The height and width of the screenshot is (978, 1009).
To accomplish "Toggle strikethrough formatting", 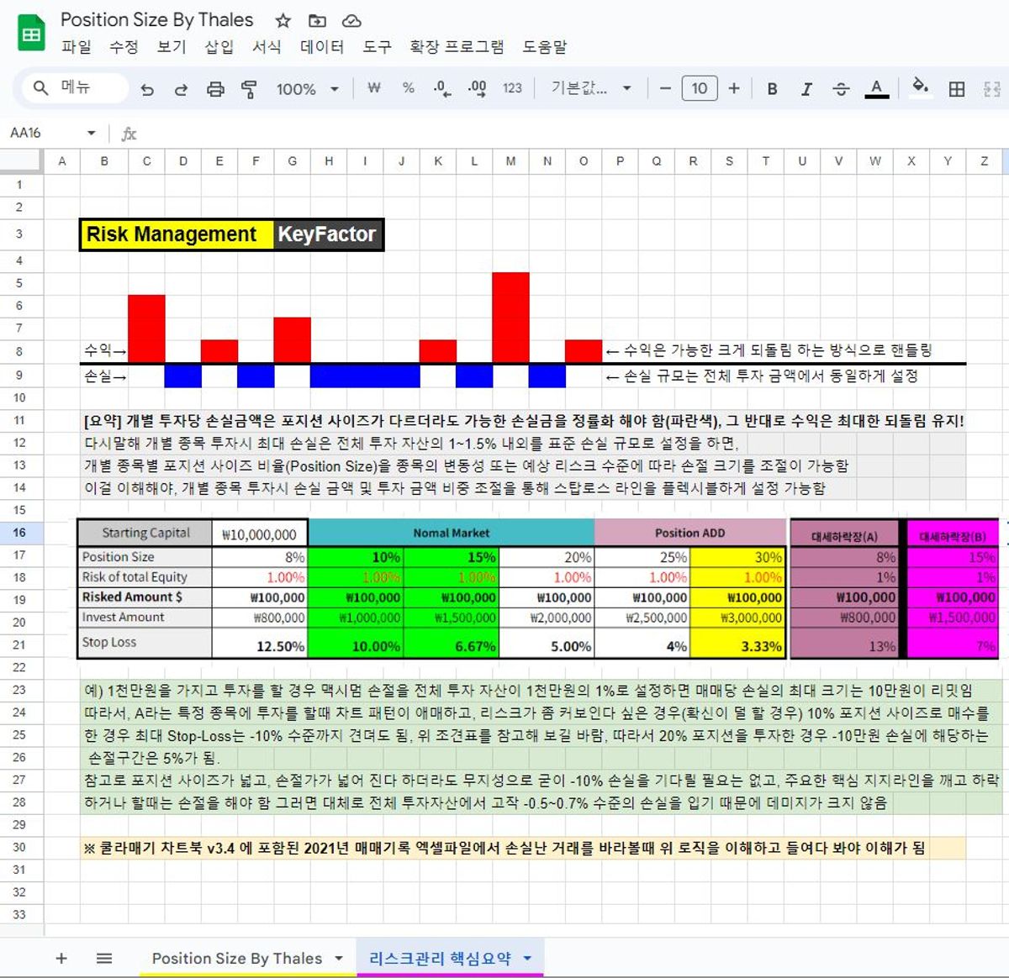I will [x=841, y=89].
